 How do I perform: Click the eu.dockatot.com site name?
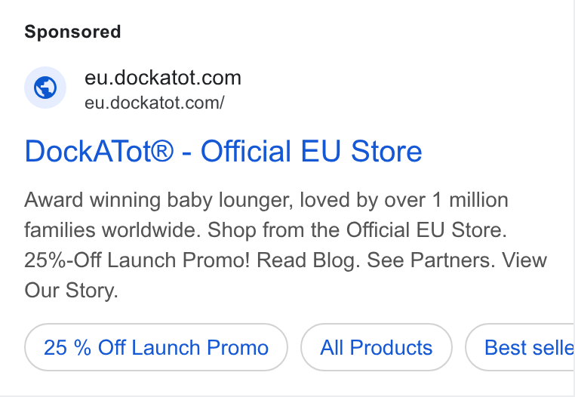pyautogui.click(x=163, y=78)
